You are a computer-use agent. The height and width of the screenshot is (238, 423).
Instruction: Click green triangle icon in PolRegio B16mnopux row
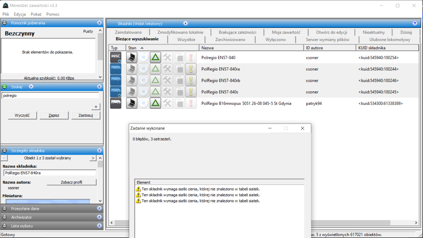click(x=155, y=103)
